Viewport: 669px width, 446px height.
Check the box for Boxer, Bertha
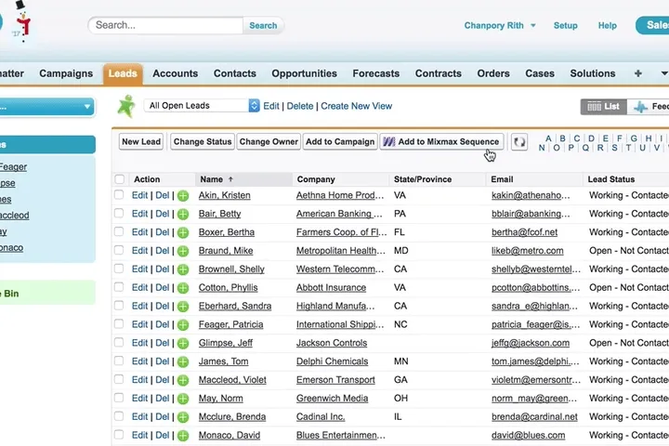(119, 231)
